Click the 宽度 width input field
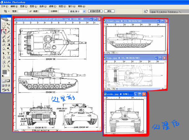This screenshot has width=189, height=140. [23, 11]
